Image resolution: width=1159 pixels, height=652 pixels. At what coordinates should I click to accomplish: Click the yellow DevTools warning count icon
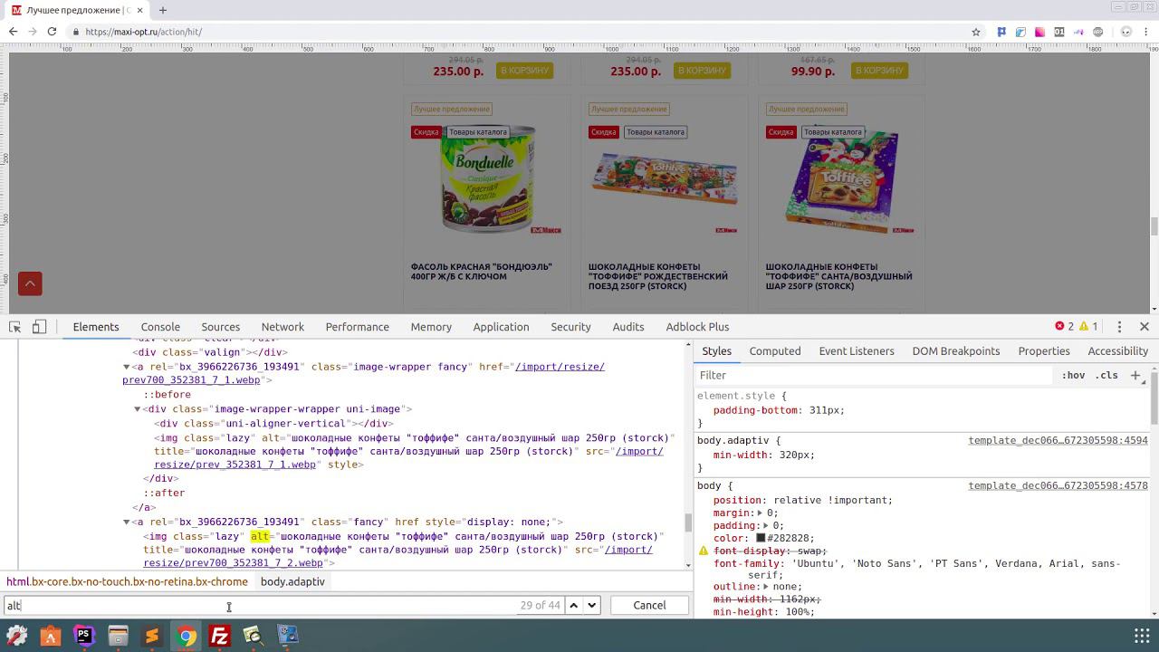click(1084, 326)
